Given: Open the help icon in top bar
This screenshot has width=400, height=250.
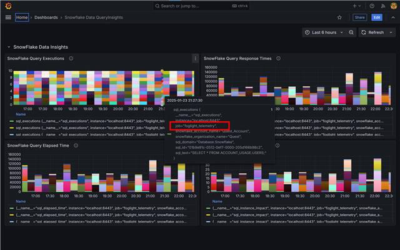Looking at the screenshot, I should (372, 6).
